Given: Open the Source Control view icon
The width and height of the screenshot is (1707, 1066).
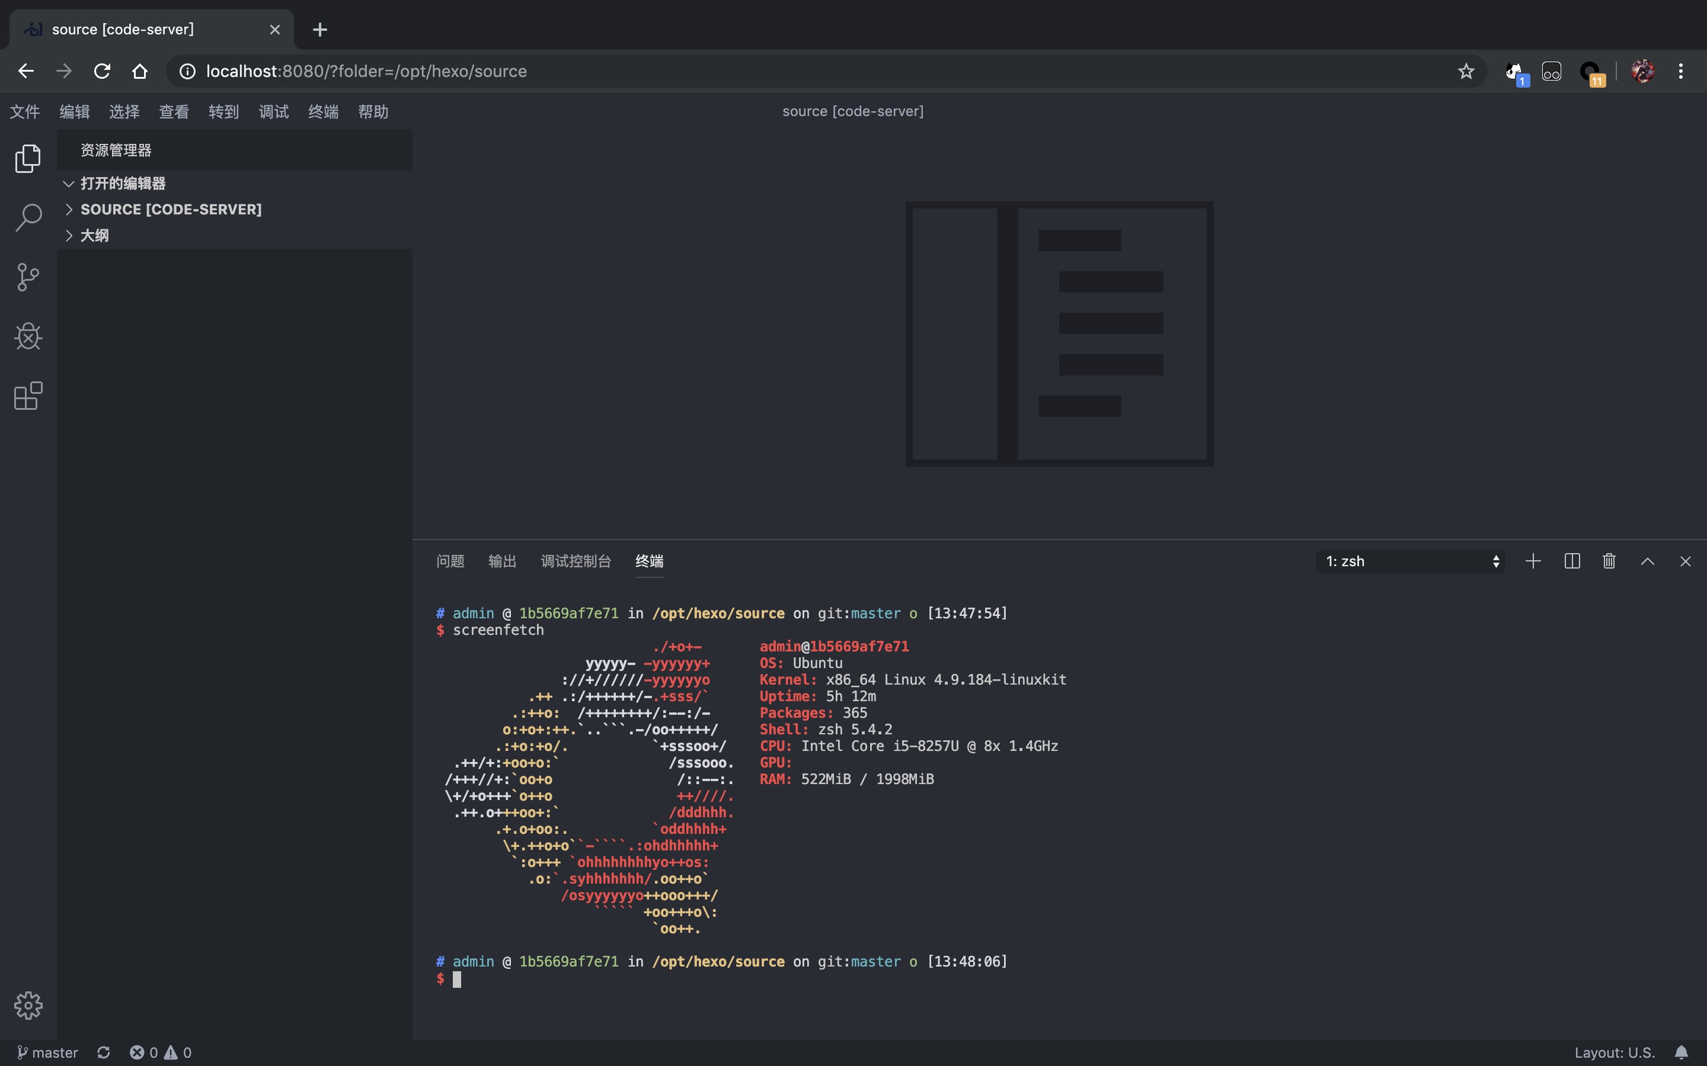Looking at the screenshot, I should (x=28, y=277).
